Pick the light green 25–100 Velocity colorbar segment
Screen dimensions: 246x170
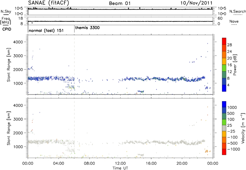(x=224, y=122)
